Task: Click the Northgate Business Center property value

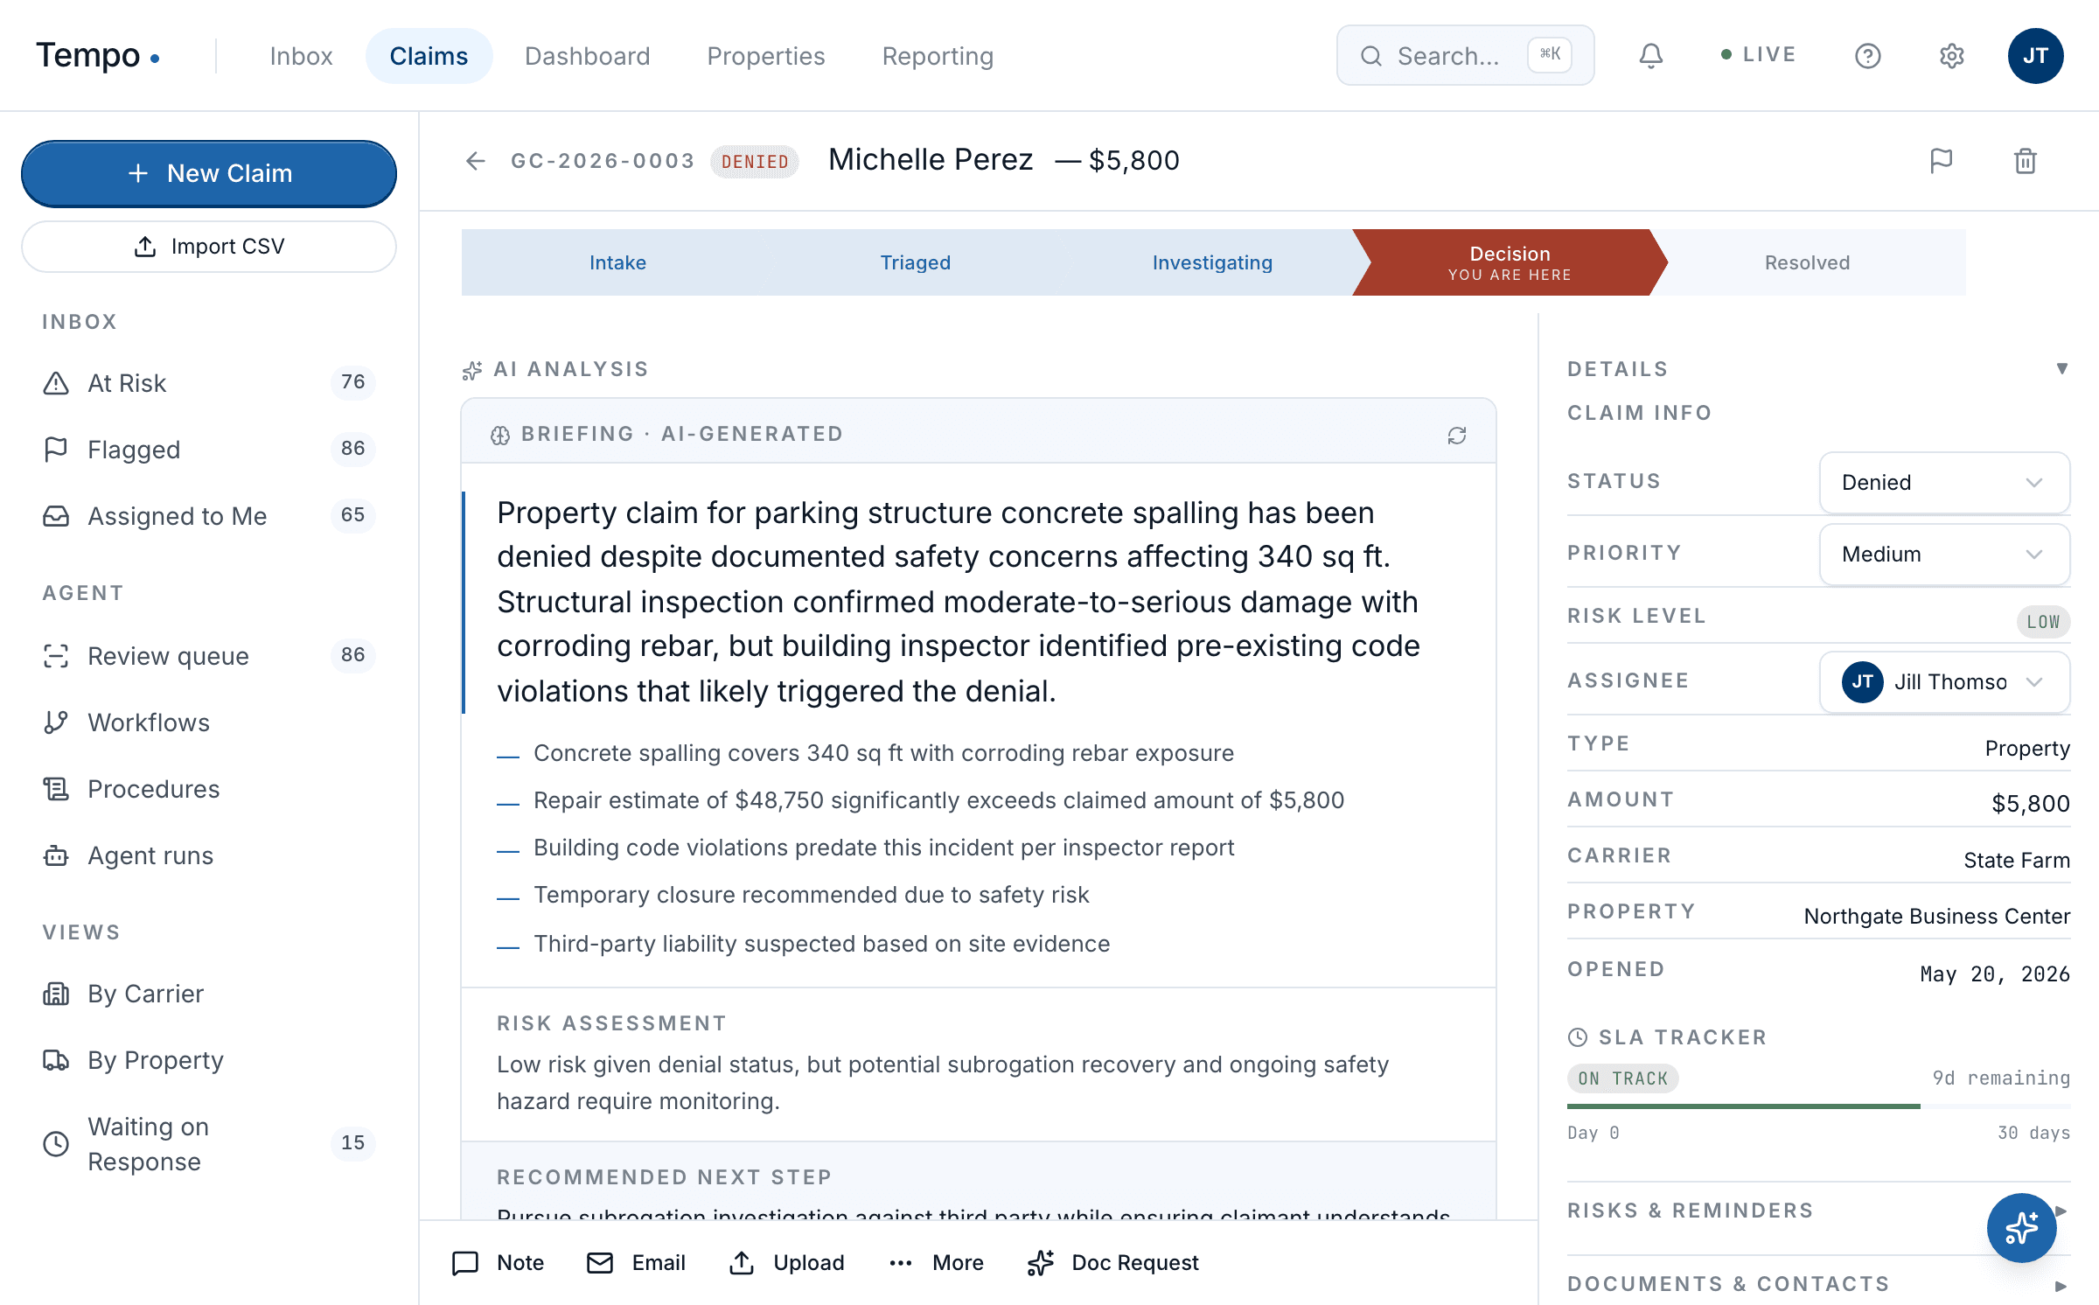Action: pyautogui.click(x=1936, y=916)
